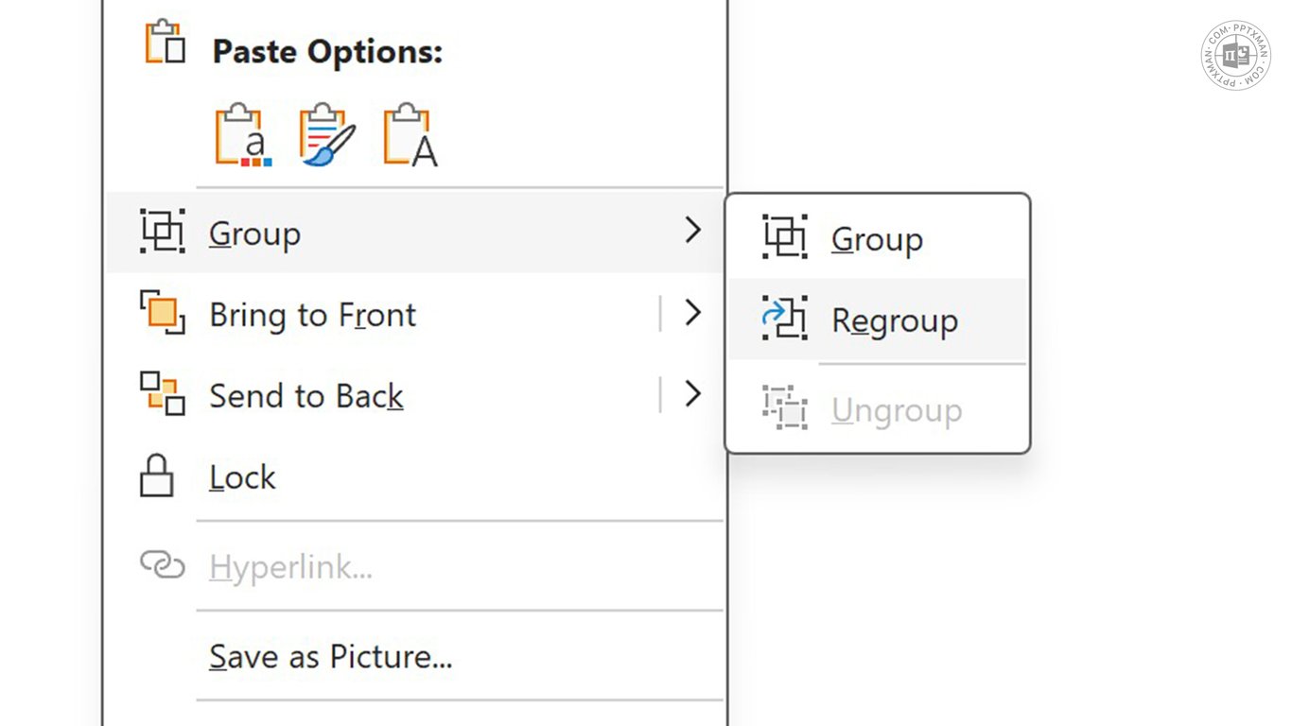Select Use Destination Theme paste icon
The image size is (1292, 726).
pyautogui.click(x=243, y=137)
